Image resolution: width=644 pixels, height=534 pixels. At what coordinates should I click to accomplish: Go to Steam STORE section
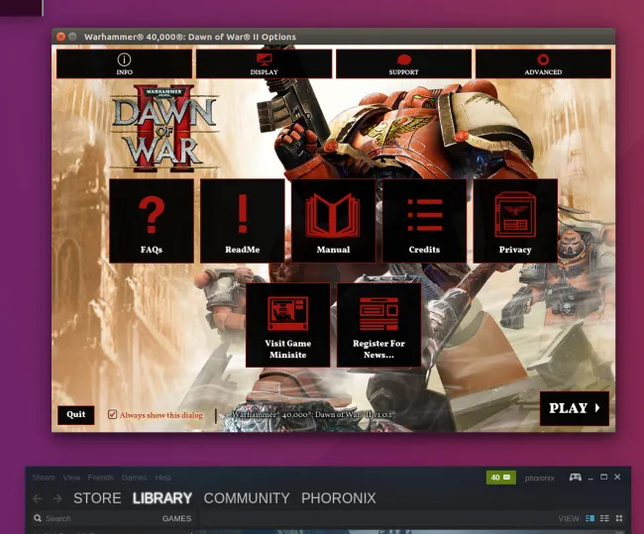click(x=97, y=498)
